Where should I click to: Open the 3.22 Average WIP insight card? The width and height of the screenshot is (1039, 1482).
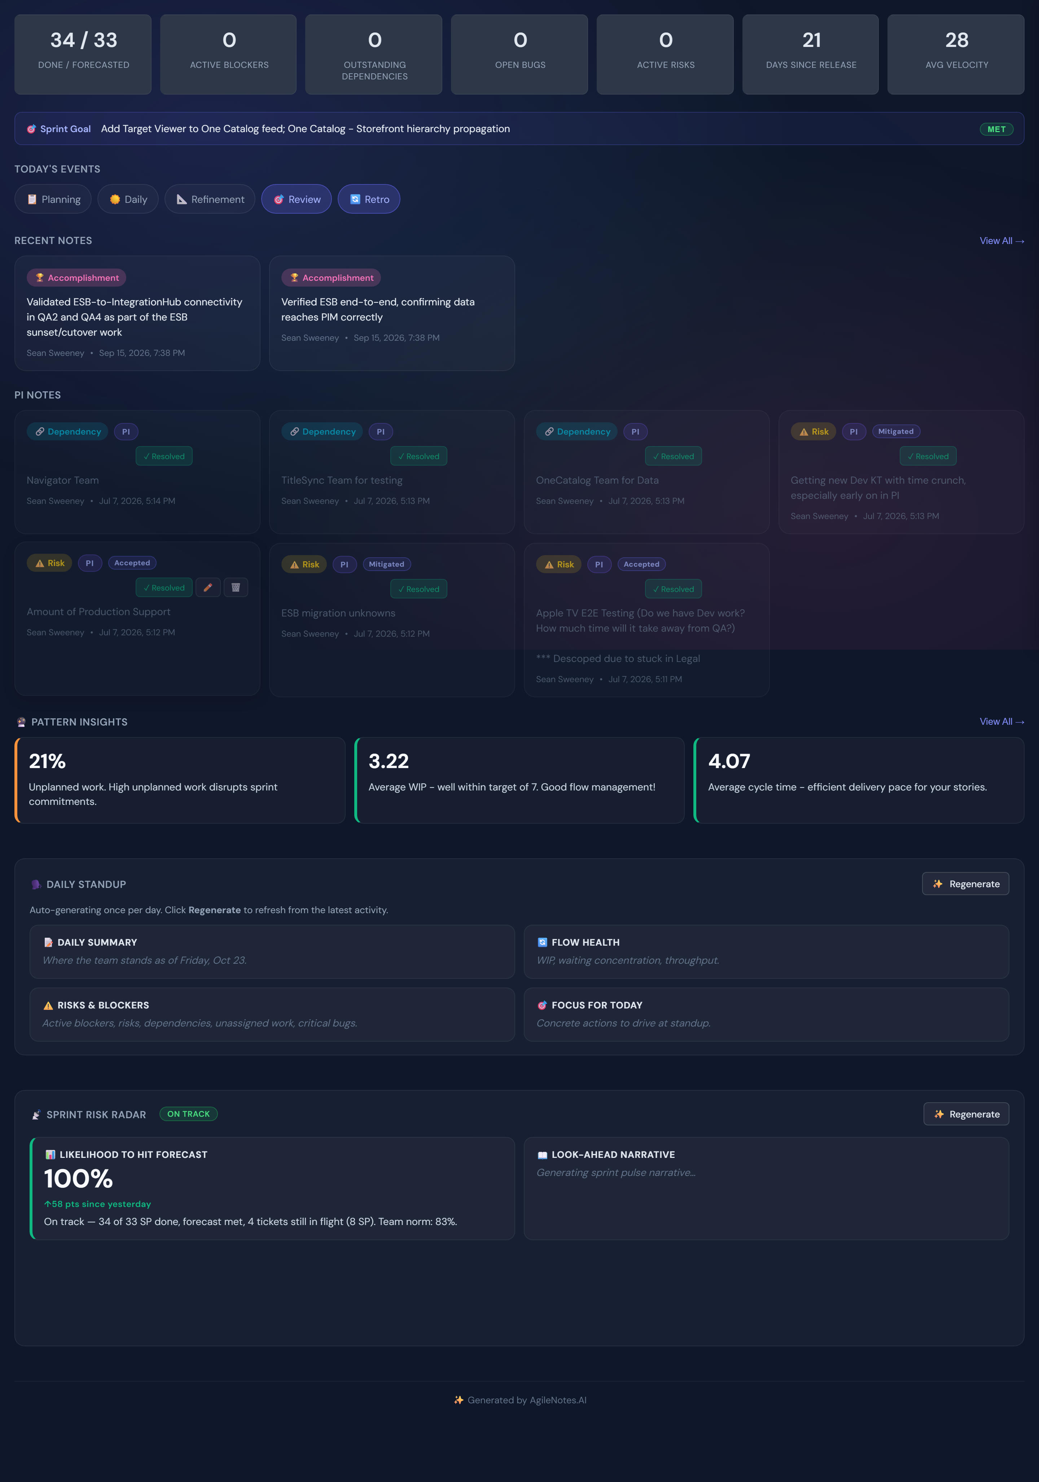pyautogui.click(x=519, y=780)
